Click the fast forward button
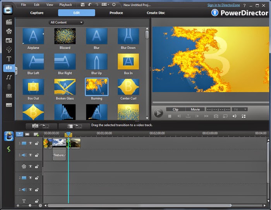This screenshot has height=210, width=271. tap(206, 116)
